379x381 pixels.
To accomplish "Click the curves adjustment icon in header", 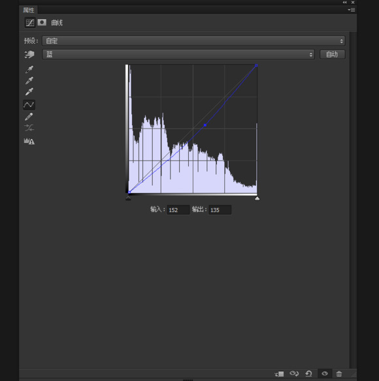I will click(x=30, y=23).
